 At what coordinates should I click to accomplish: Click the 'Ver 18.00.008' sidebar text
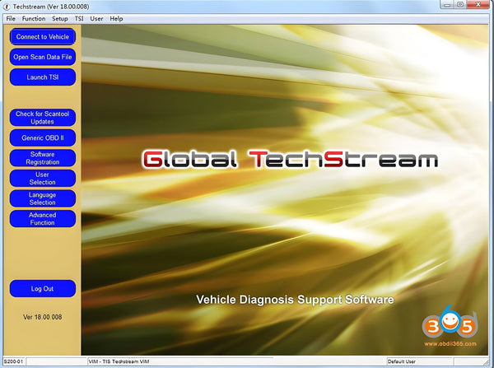click(43, 317)
